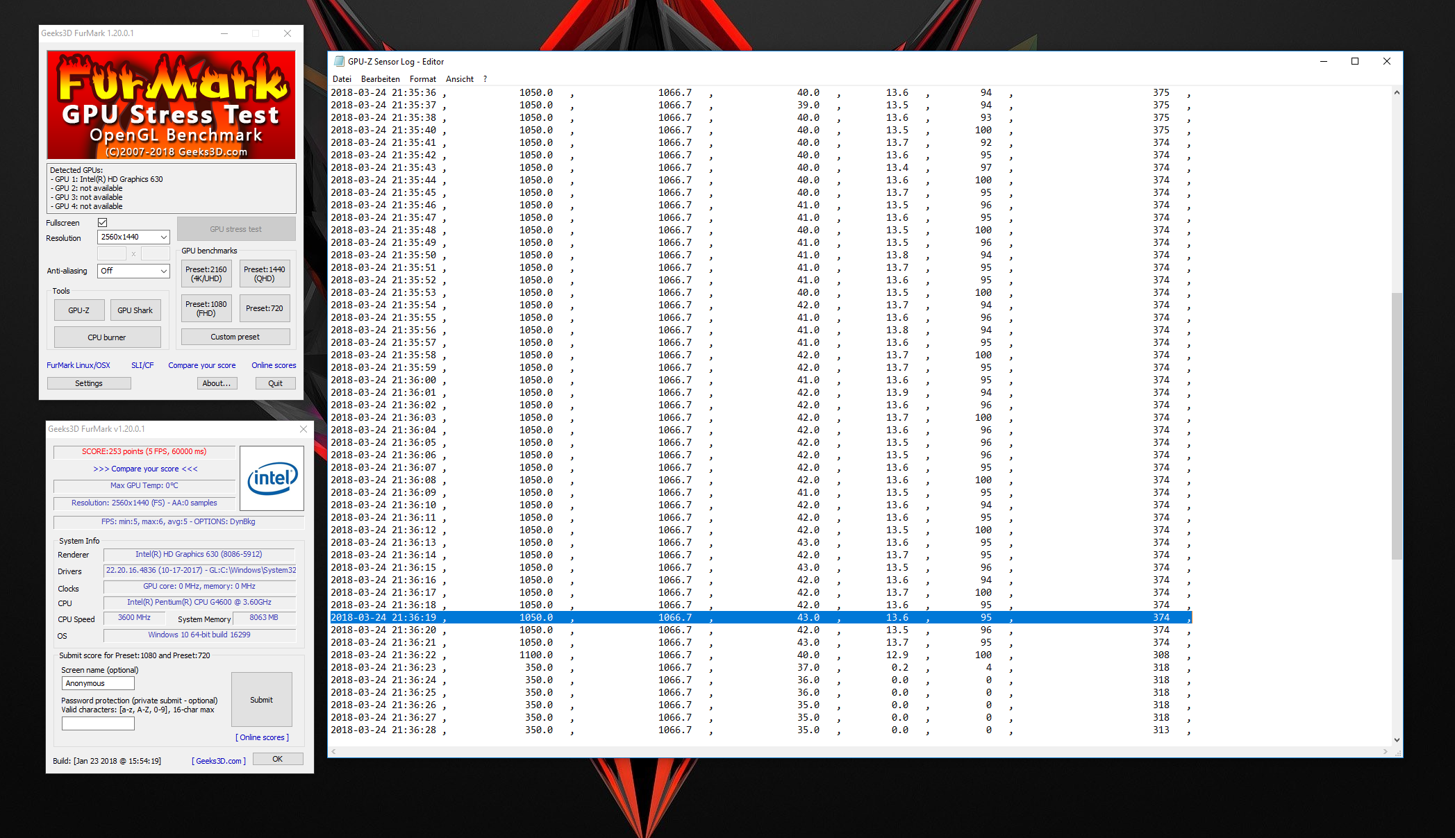Click the vertical scrollbar thumb in Editor

click(1396, 426)
